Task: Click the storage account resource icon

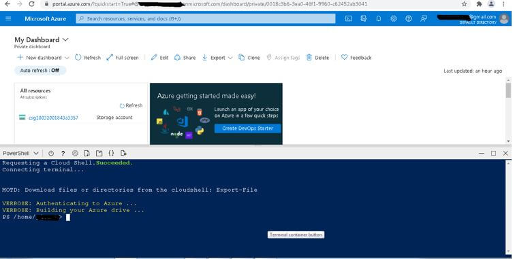Action: click(22, 118)
